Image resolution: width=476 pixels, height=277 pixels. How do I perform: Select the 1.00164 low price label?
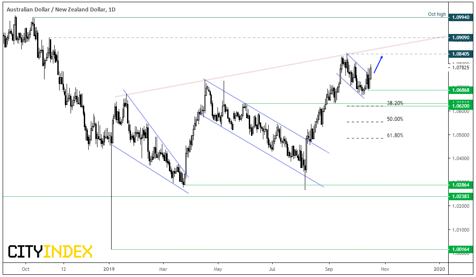(x=460, y=249)
